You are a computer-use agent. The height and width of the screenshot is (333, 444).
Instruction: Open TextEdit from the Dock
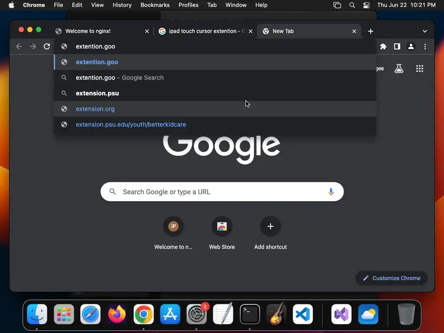click(223, 314)
